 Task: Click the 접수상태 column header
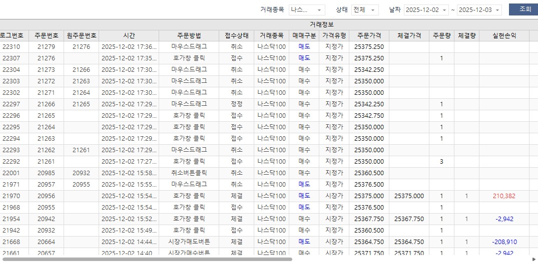pyautogui.click(x=237, y=35)
